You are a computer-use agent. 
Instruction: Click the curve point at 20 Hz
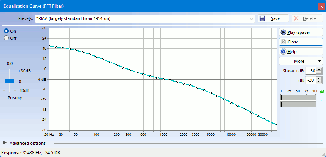click(x=49, y=47)
